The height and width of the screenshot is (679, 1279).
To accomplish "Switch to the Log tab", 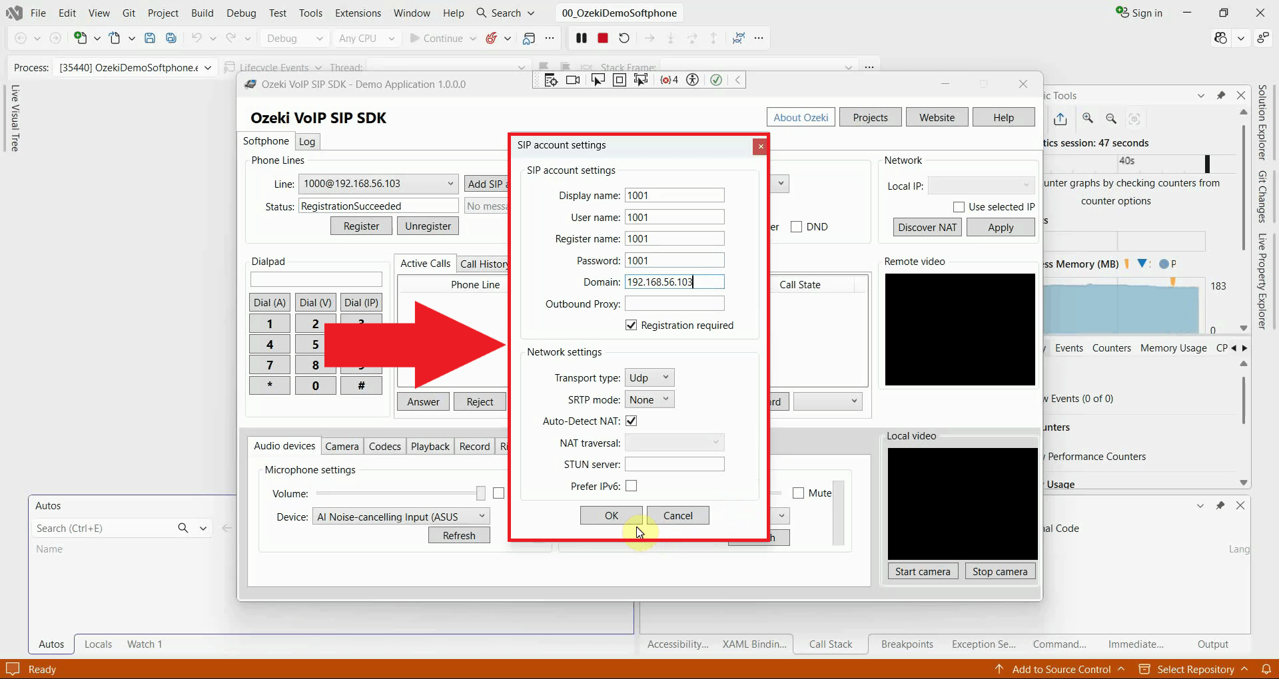I will pos(307,141).
